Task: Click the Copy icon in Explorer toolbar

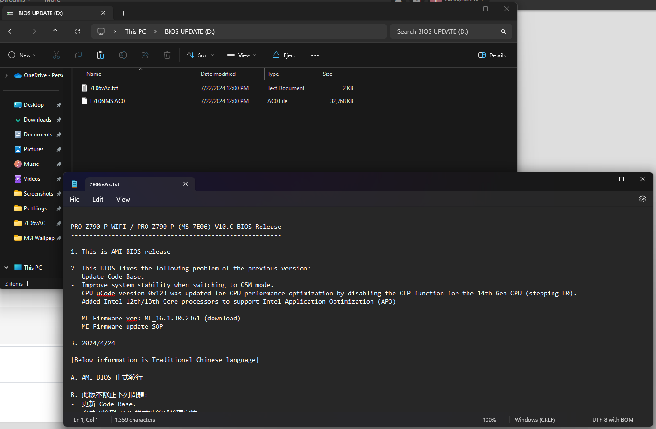Action: pyautogui.click(x=79, y=55)
